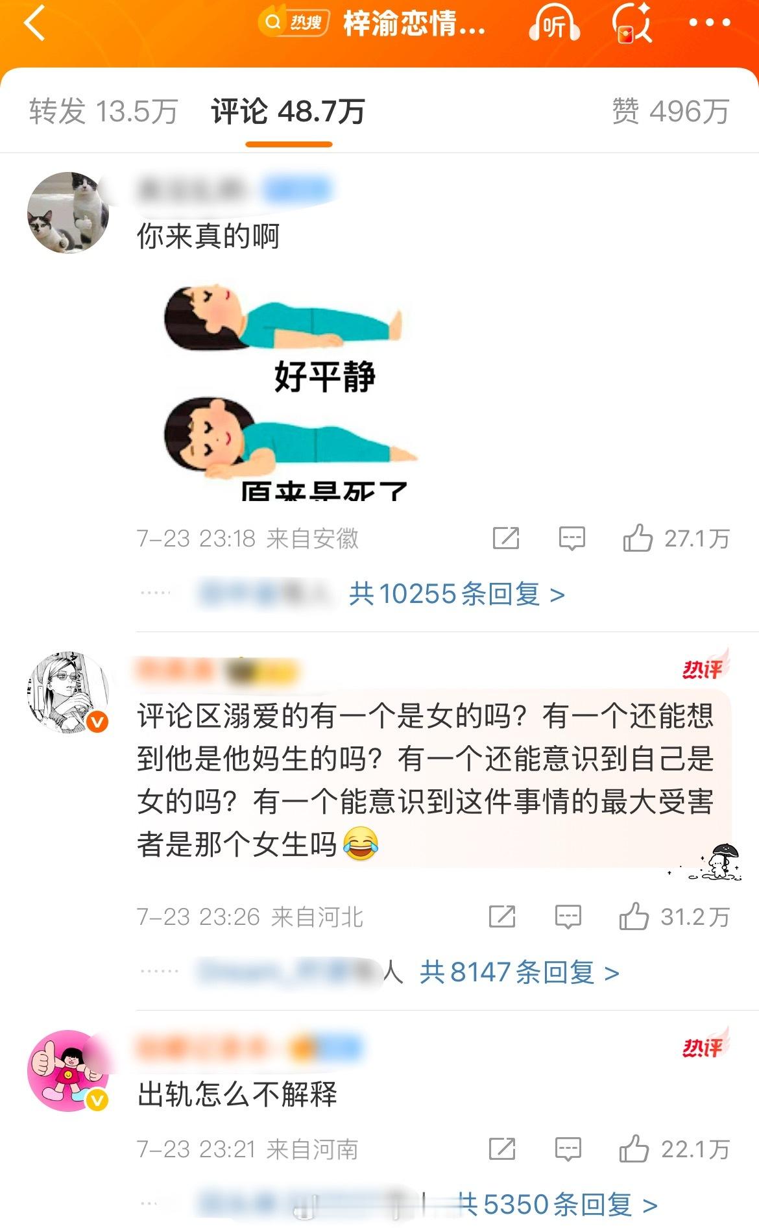Open the three-dot more menu

point(710,23)
